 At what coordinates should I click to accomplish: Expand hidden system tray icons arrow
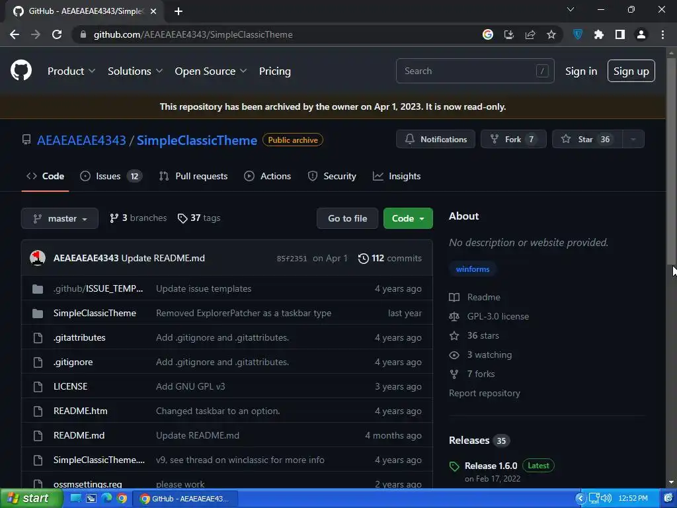[x=580, y=499]
